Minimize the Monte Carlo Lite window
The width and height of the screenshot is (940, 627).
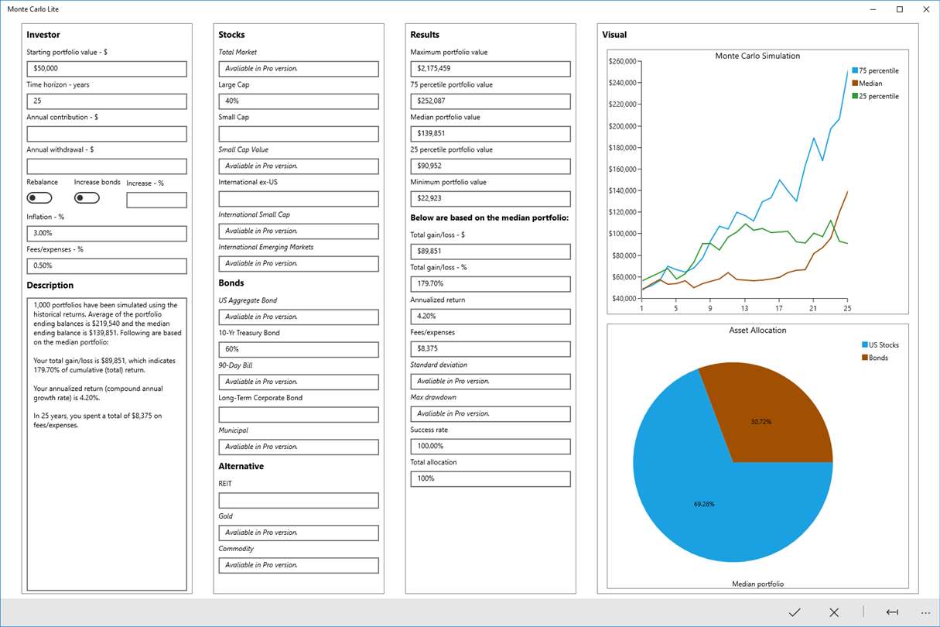pos(873,9)
